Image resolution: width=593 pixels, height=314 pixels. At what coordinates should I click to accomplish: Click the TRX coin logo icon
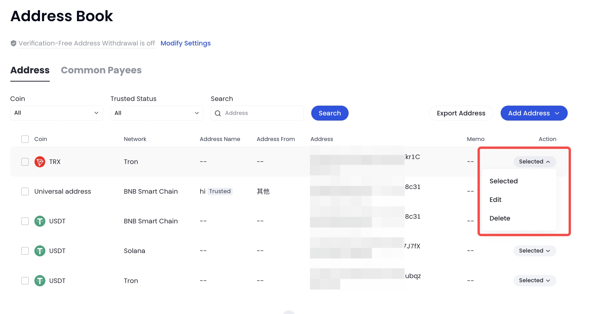(40, 162)
